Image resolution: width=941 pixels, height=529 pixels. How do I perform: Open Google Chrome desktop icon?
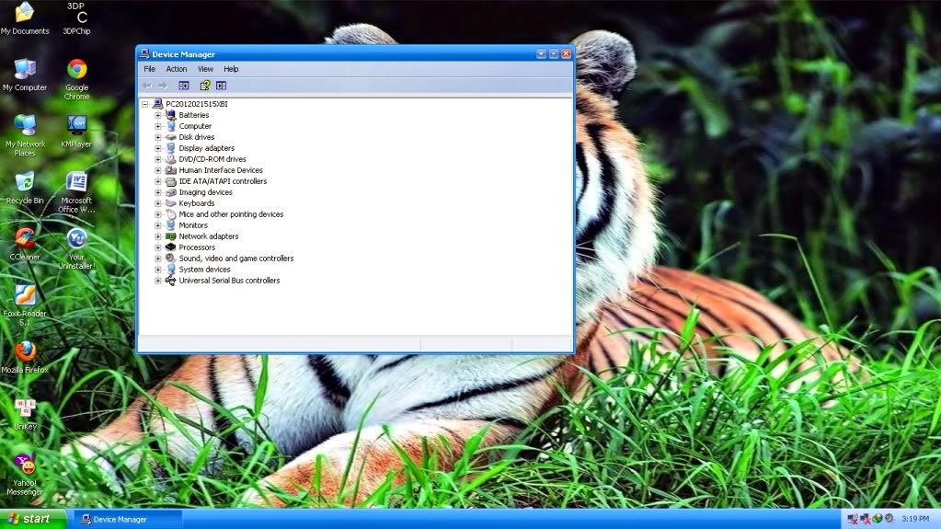[77, 78]
